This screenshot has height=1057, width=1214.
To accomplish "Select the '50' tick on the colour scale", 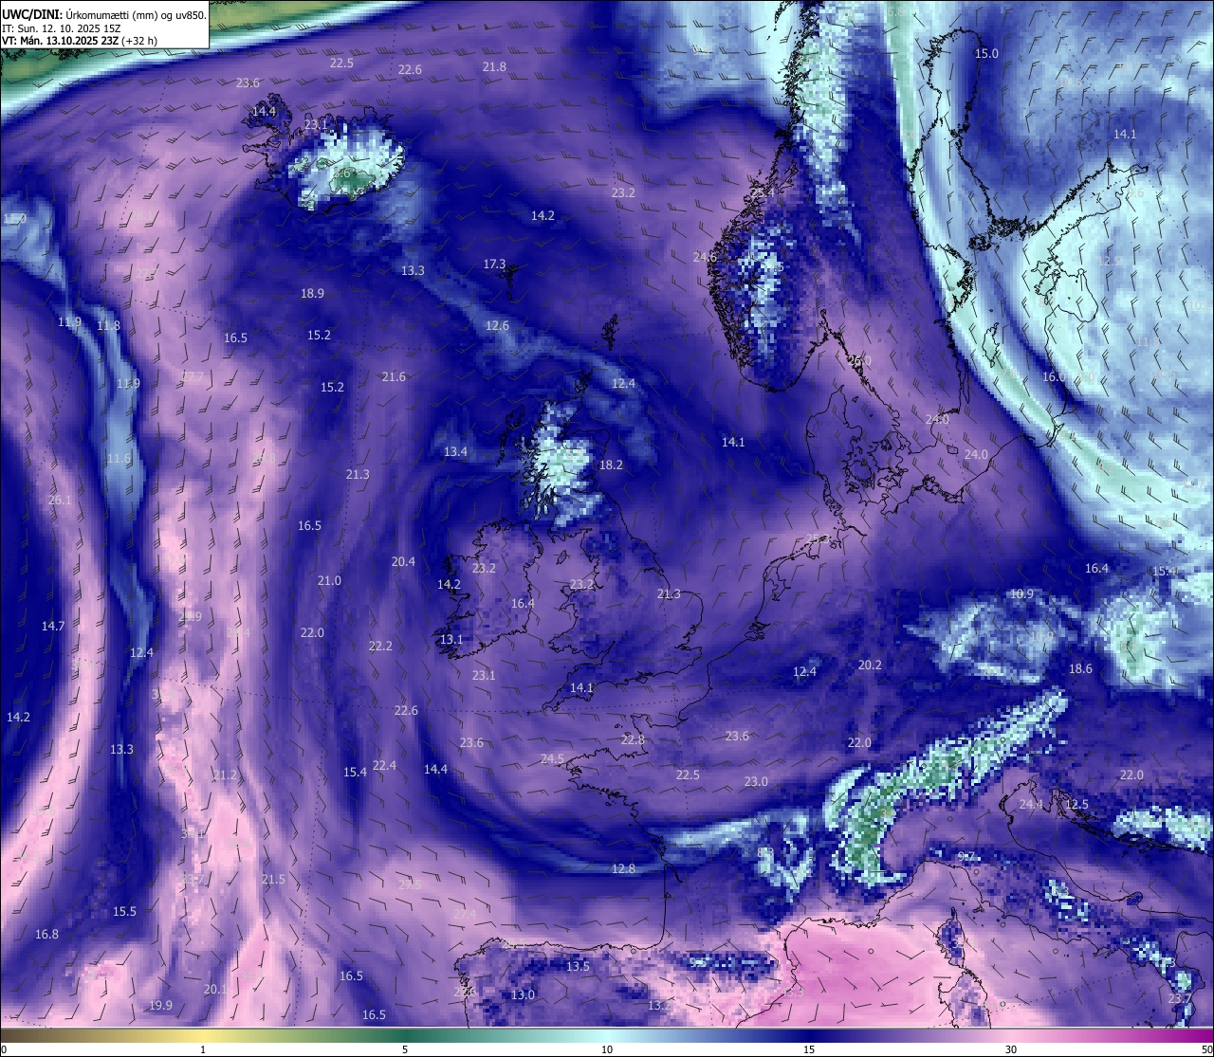I will pos(1207,1049).
